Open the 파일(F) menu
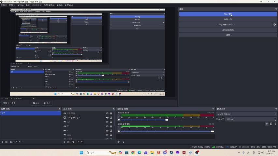The image size is (278, 156). pos(4,5)
